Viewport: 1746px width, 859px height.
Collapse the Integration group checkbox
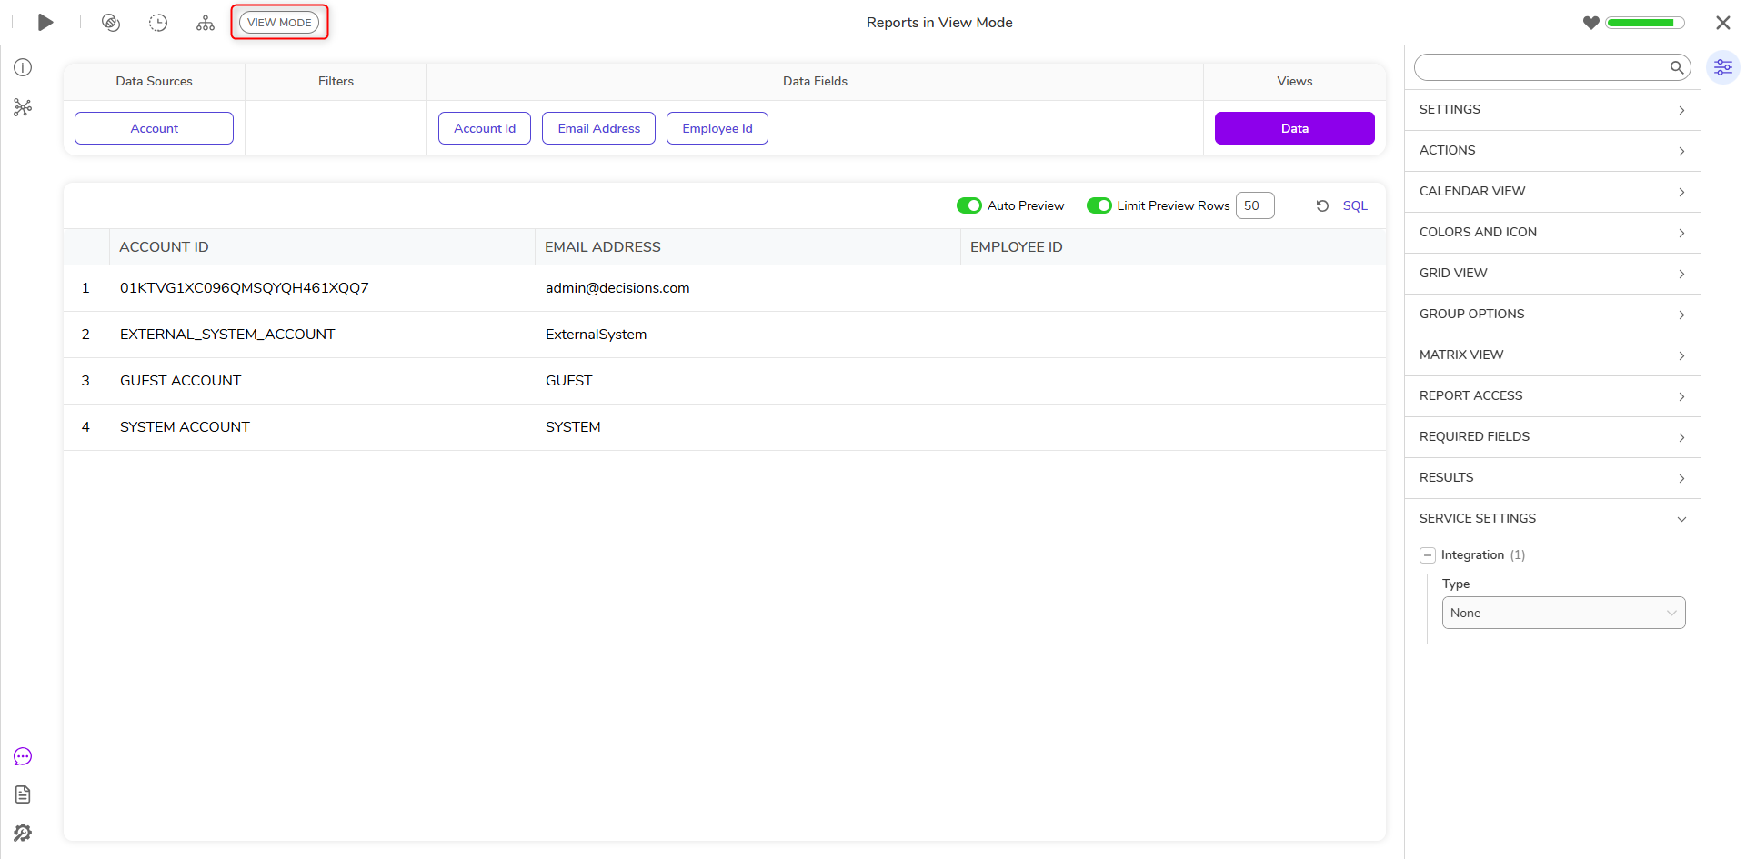pyautogui.click(x=1428, y=555)
